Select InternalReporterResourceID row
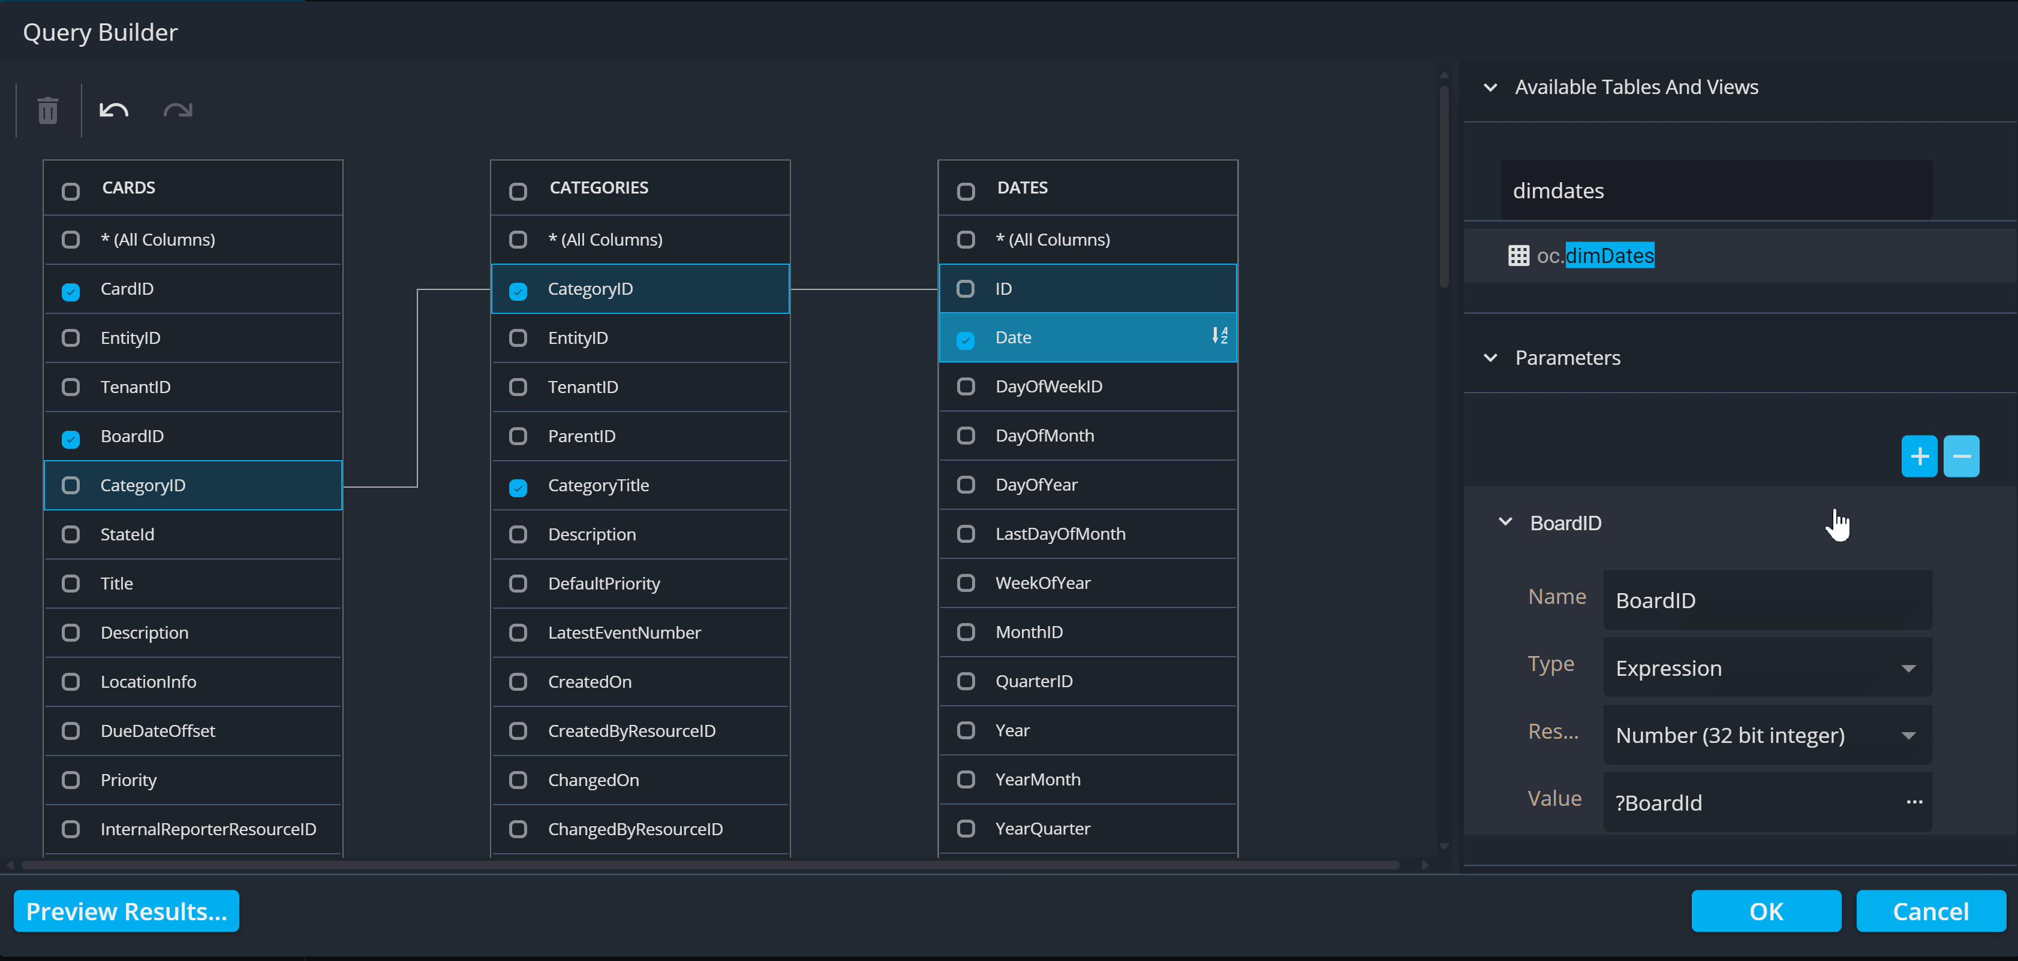This screenshot has width=2018, height=961. pos(193,830)
